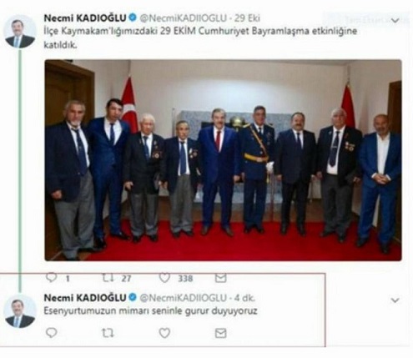The image size is (413, 358).
Task: Open the 29 Eki timestamp link
Action: coord(247,18)
